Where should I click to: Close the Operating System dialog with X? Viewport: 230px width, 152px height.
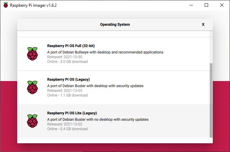203,25
